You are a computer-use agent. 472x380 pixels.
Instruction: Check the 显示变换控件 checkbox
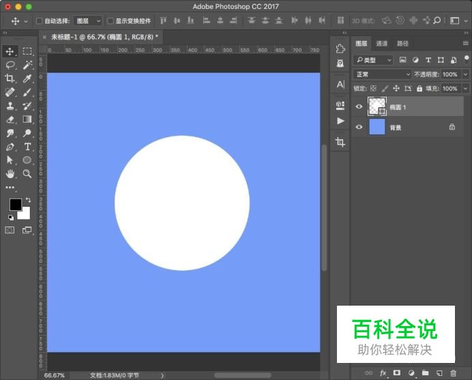click(x=110, y=21)
